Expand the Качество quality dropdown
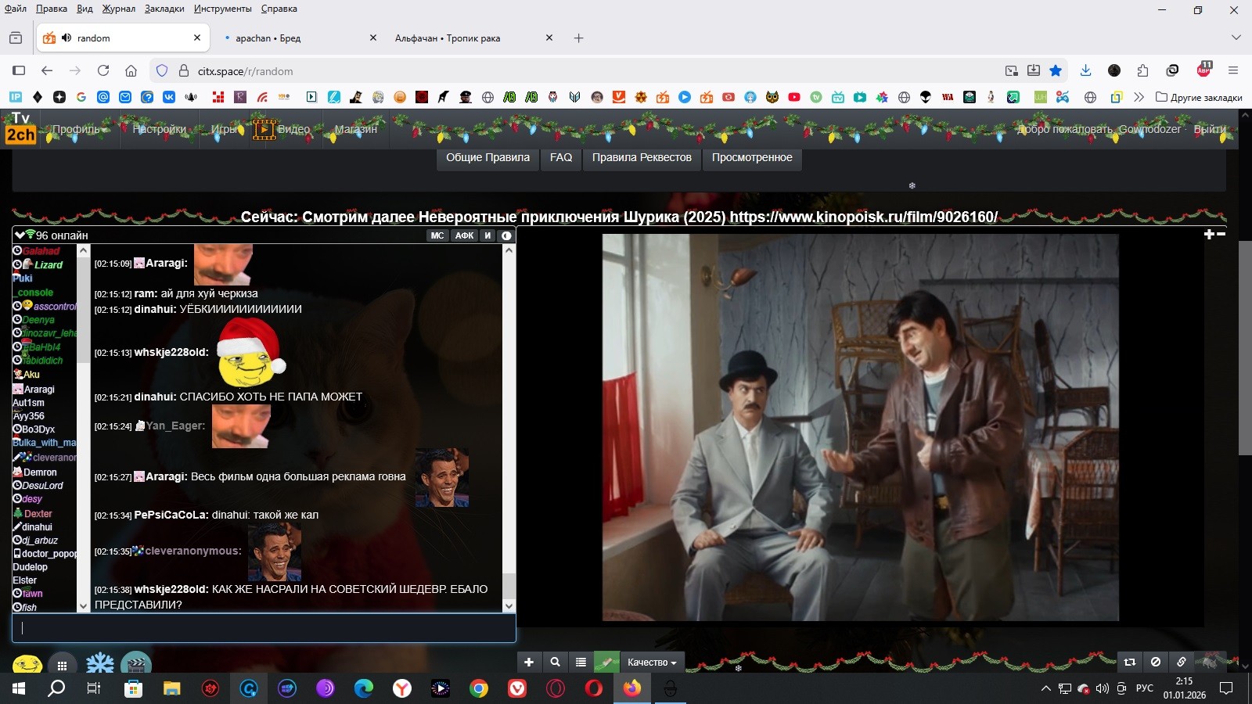Viewport: 1252px width, 704px height. (x=652, y=662)
